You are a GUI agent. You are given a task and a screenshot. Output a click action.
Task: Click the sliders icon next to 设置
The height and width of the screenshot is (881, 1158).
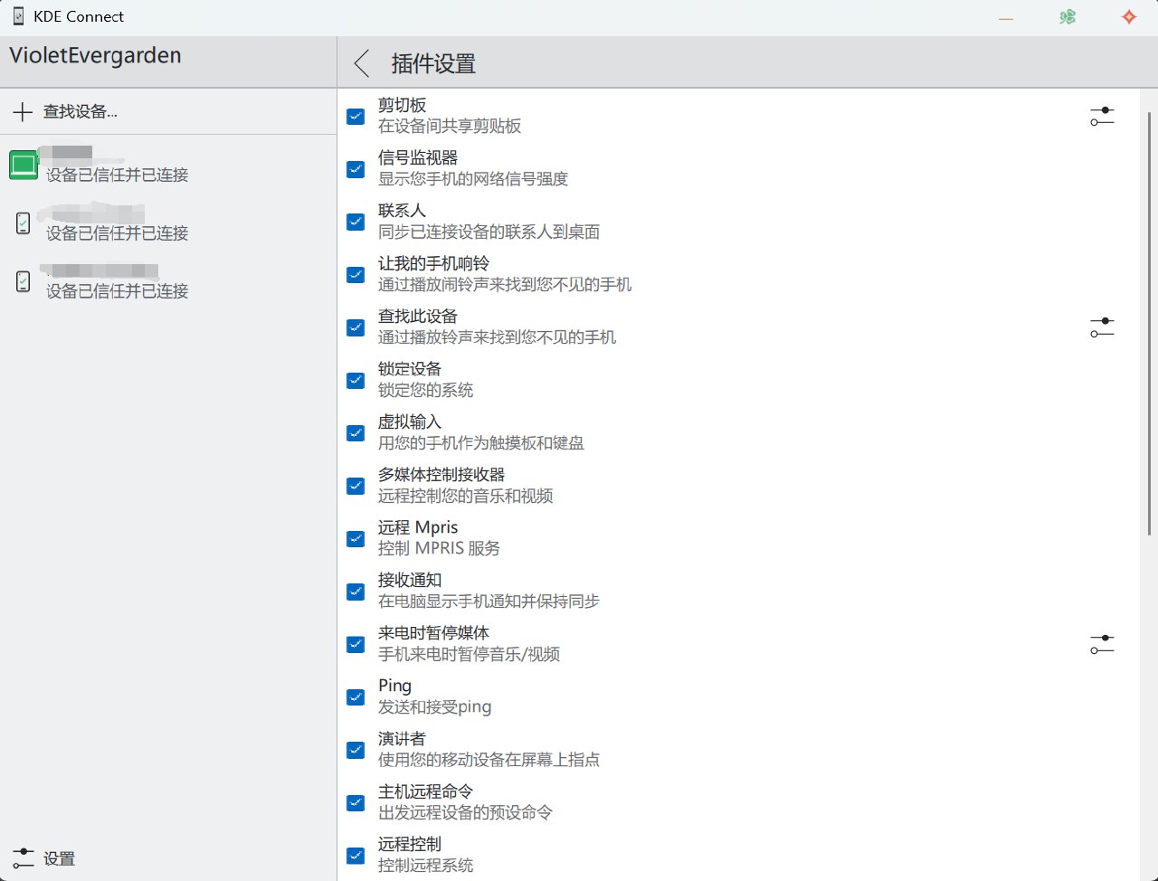[23, 858]
